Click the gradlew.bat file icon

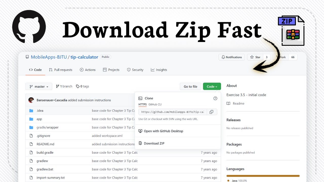click(31, 169)
